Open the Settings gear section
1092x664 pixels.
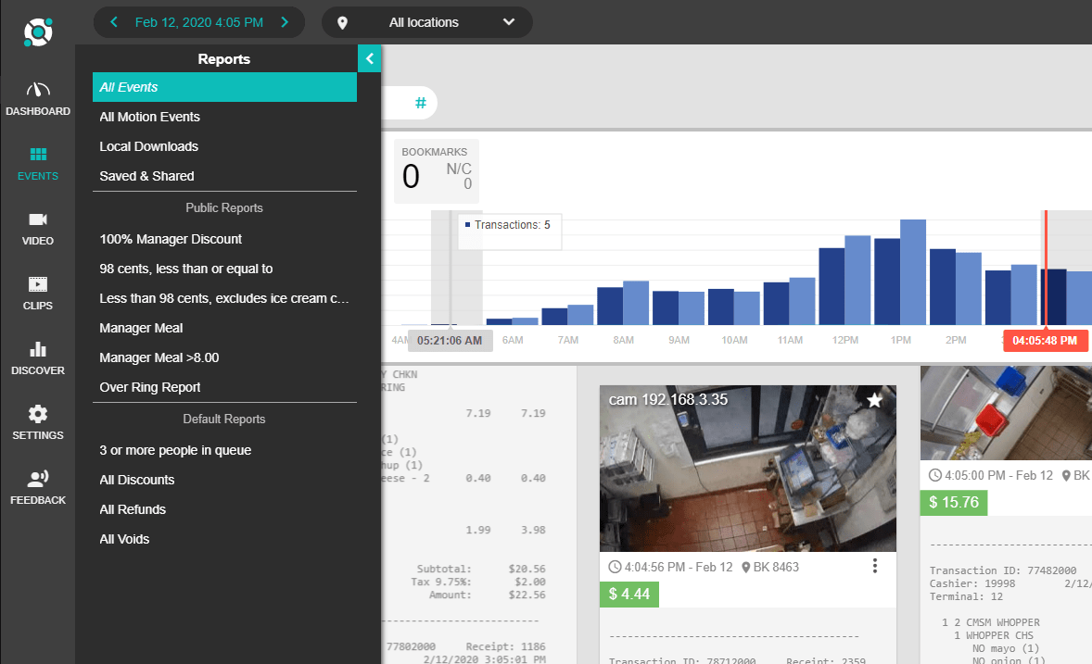38,423
